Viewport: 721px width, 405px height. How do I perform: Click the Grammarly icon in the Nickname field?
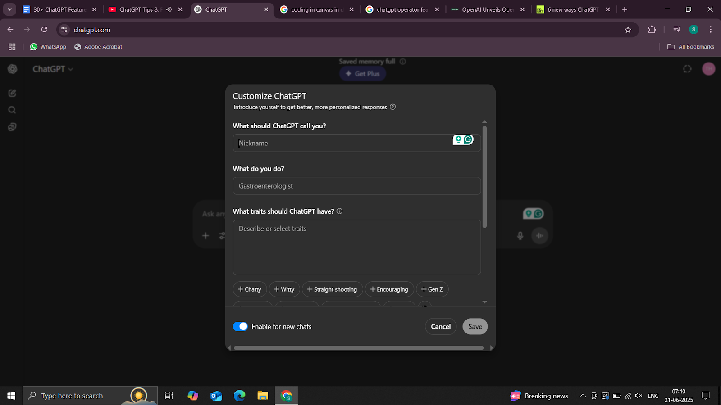[x=468, y=139]
